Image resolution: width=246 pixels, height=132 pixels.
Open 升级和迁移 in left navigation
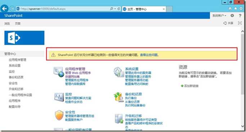(16, 89)
